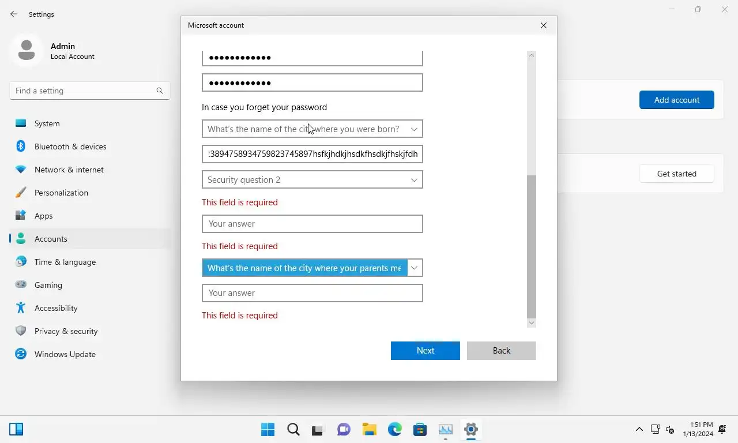
Task: Open Network & internet settings
Action: (90, 170)
